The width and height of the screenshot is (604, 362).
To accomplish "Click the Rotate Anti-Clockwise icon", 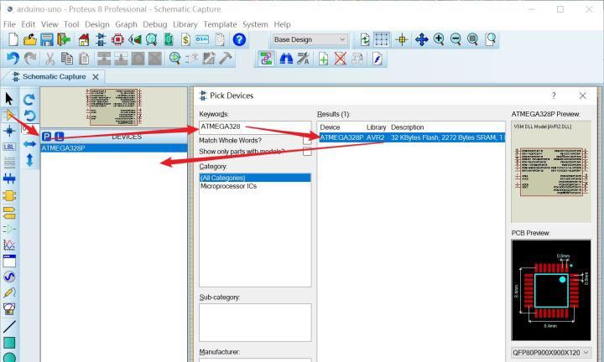I will [29, 115].
